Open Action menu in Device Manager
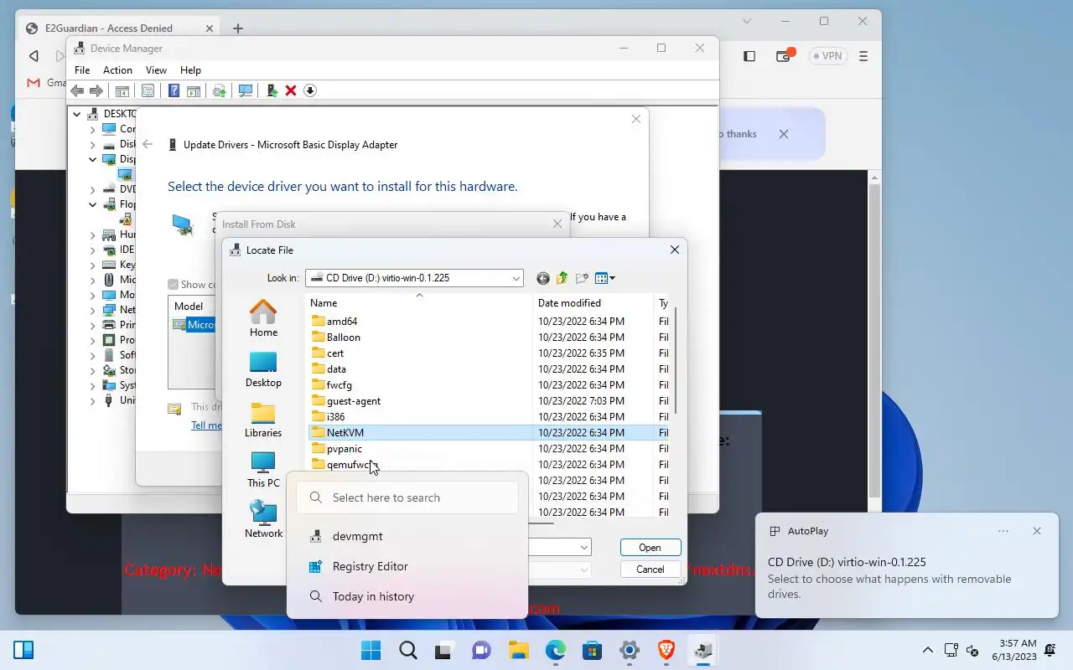 (x=117, y=70)
